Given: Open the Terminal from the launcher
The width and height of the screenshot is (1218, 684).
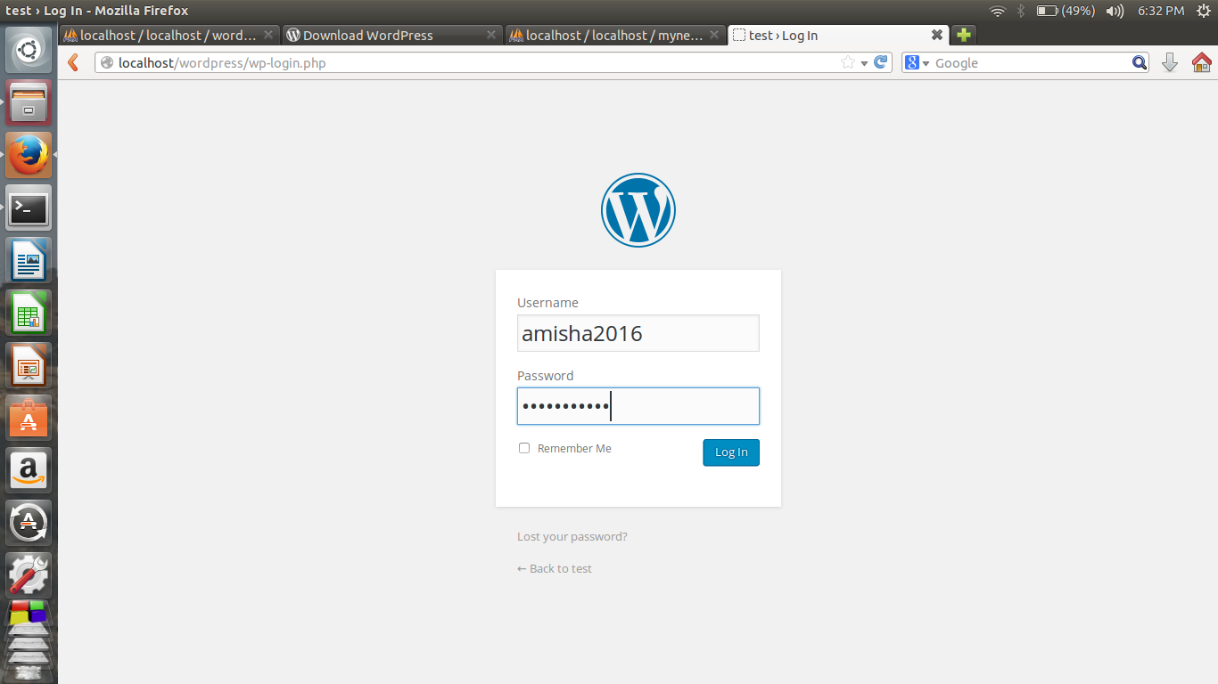Looking at the screenshot, I should pos(29,208).
